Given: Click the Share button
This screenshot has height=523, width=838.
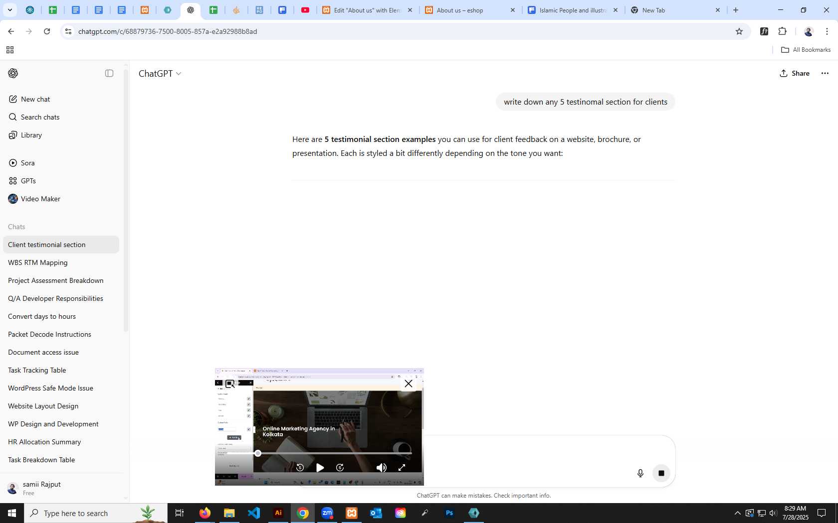Looking at the screenshot, I should click(x=795, y=73).
